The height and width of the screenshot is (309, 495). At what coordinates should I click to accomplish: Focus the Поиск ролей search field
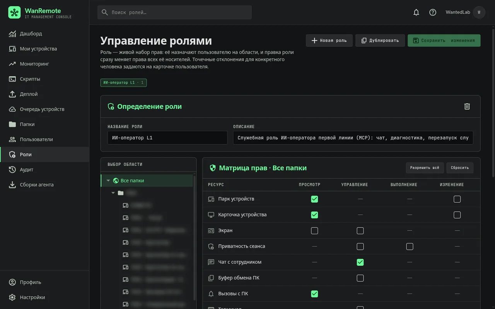pos(174,12)
